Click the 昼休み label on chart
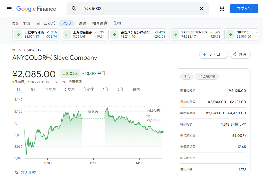The height and width of the screenshot is (177, 263). [93, 111]
